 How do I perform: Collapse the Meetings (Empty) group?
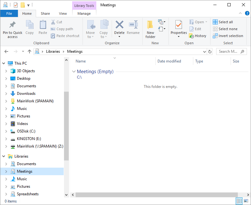74,72
